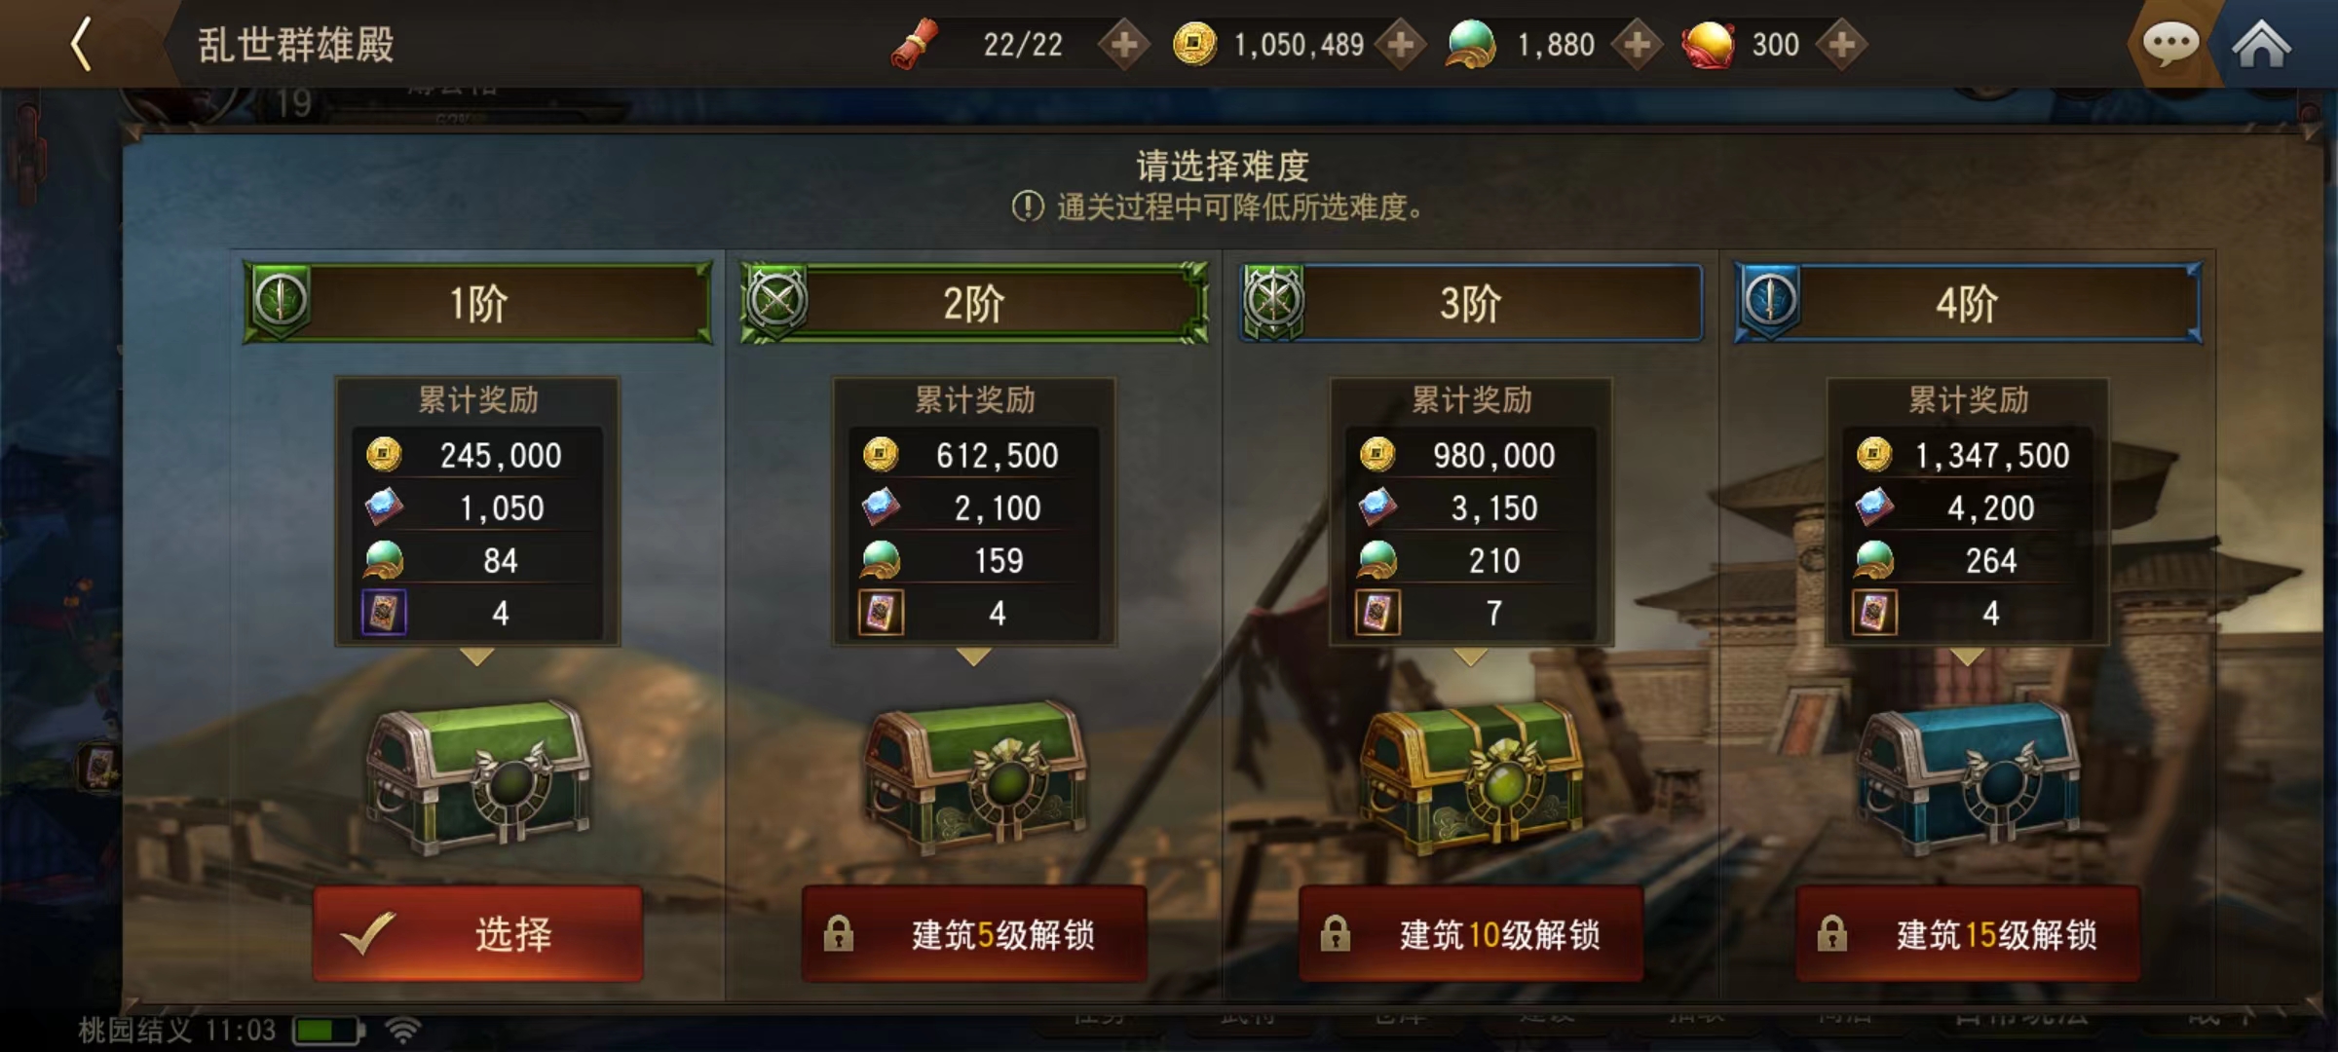The height and width of the screenshot is (1052, 2338).
Task: Choose the 3阶 difficulty header
Action: tap(1471, 303)
